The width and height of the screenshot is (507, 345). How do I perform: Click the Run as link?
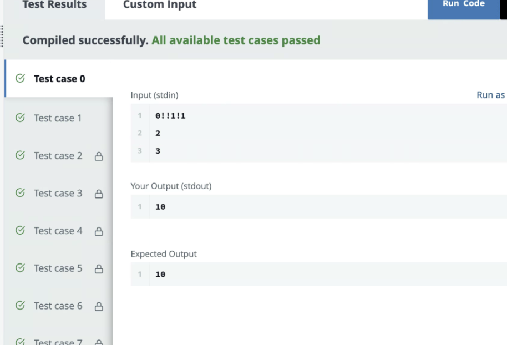(x=491, y=95)
